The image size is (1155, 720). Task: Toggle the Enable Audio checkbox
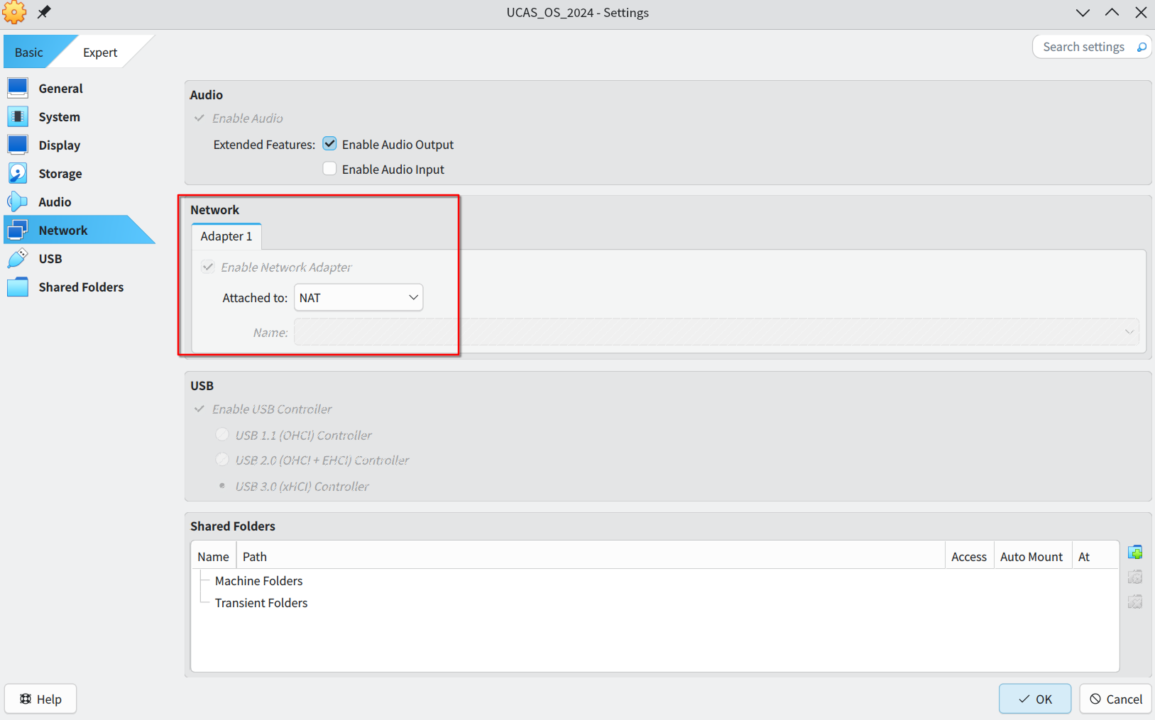pyautogui.click(x=199, y=118)
